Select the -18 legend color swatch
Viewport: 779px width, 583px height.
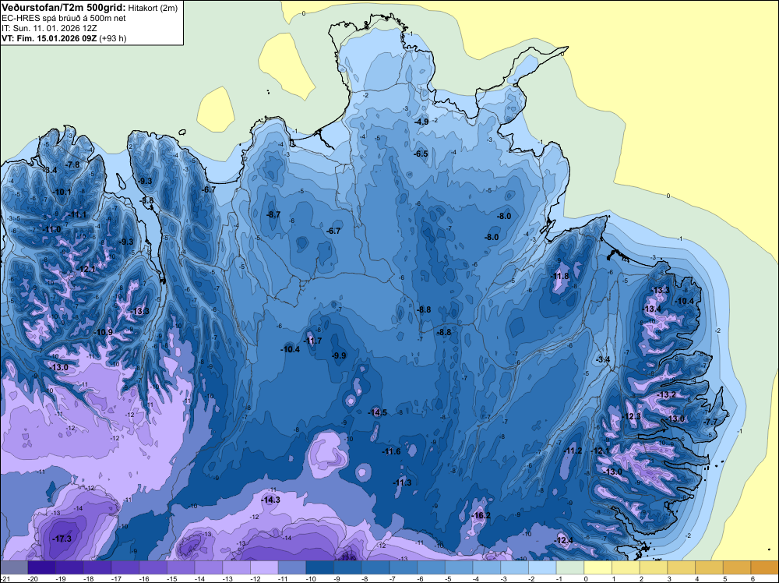97,567
